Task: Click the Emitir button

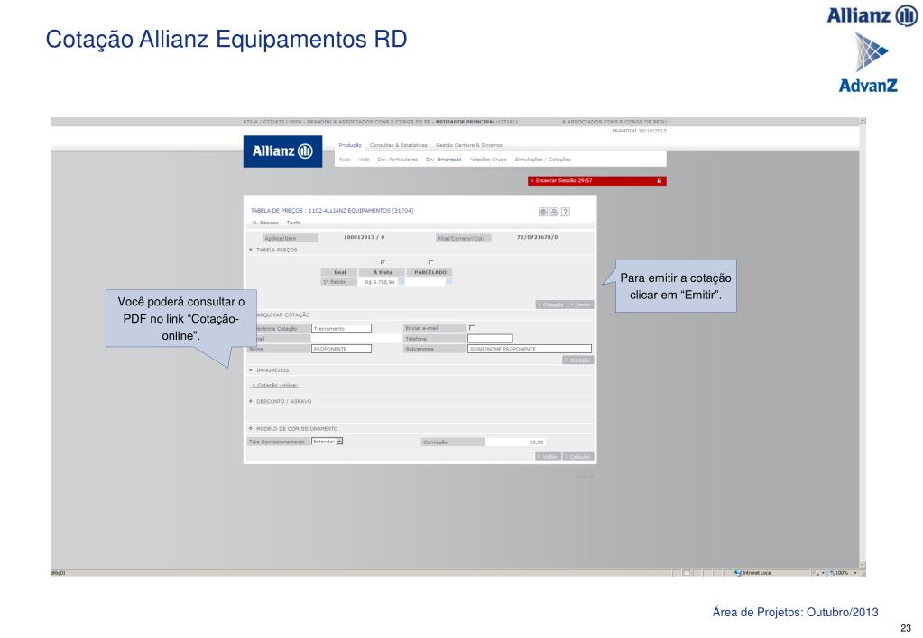Action: [x=582, y=305]
